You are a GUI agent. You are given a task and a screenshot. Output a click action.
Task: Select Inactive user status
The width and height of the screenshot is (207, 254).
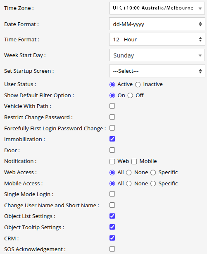(138, 84)
